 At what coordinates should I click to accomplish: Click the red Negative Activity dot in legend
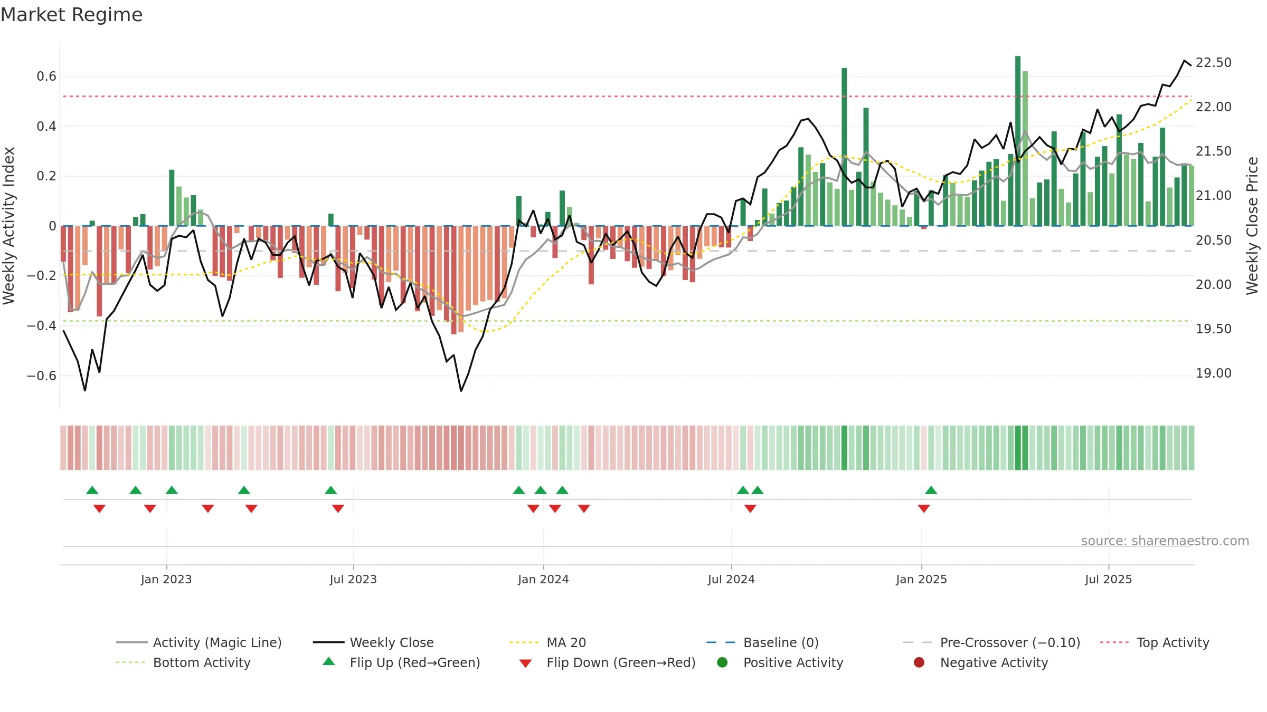[x=919, y=662]
